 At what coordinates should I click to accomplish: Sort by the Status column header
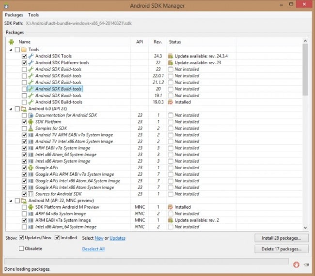click(202, 42)
